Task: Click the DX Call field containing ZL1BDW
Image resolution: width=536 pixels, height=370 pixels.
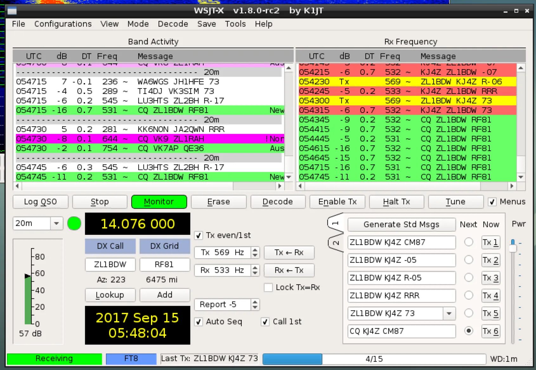Action: coord(110,264)
